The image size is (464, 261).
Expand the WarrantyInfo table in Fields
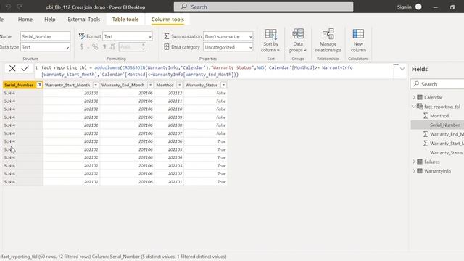[x=414, y=171]
